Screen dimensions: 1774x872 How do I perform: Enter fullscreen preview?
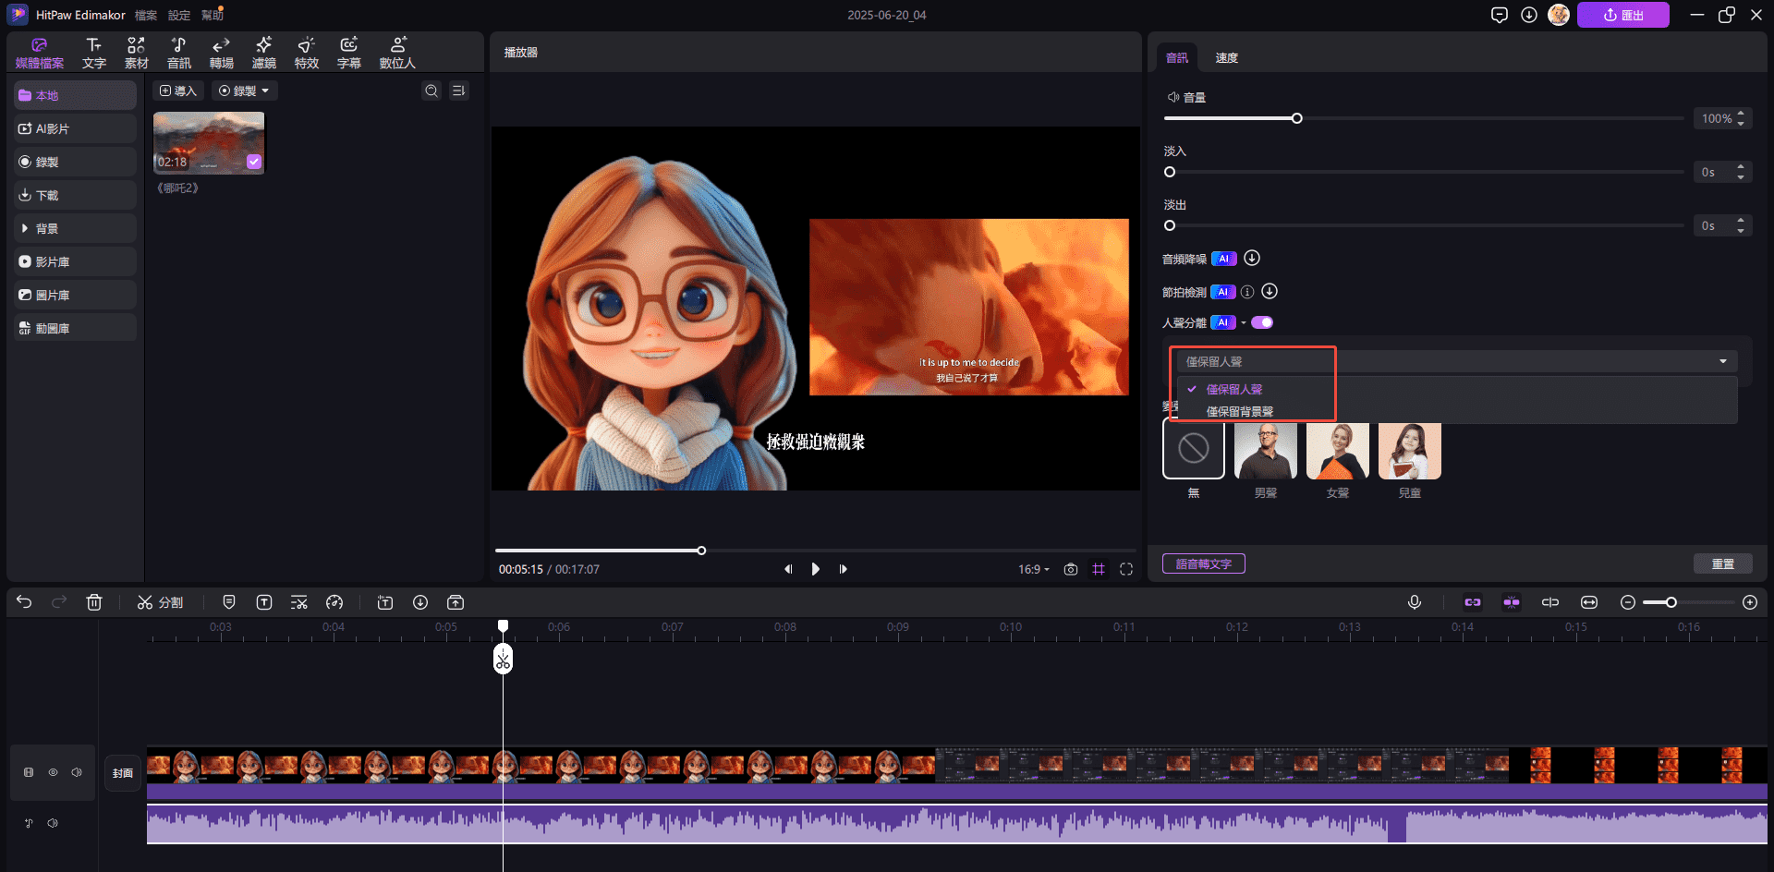(x=1126, y=569)
